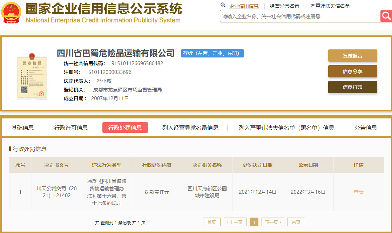Click 查看 link for penalty record 1
Image resolution: width=392 pixels, height=233 pixels.
[358, 192]
